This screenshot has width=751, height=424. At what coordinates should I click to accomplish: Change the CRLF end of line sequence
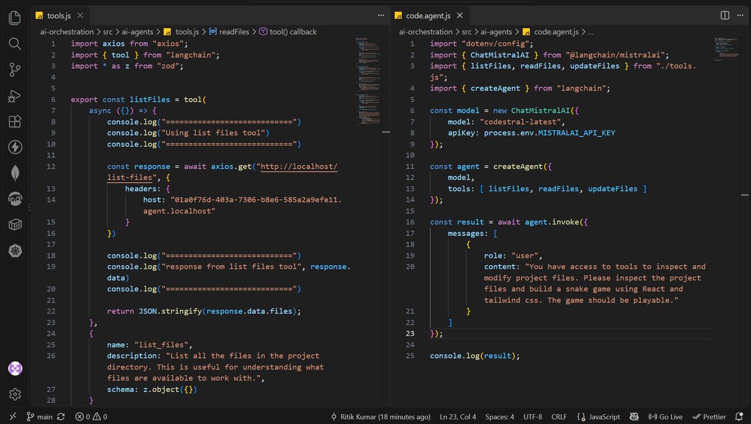(560, 416)
